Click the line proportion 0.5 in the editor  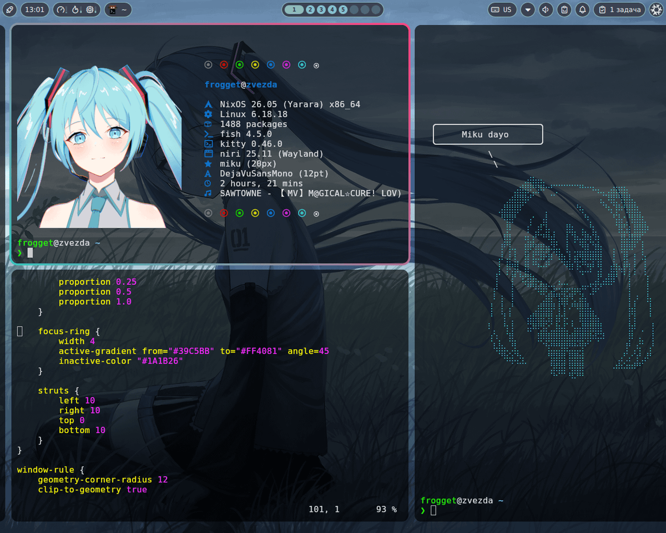(95, 292)
